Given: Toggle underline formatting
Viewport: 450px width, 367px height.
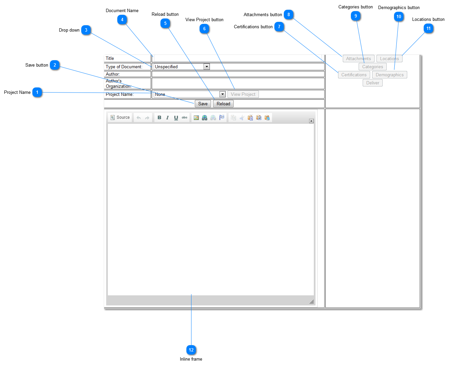Looking at the screenshot, I should click(x=176, y=117).
